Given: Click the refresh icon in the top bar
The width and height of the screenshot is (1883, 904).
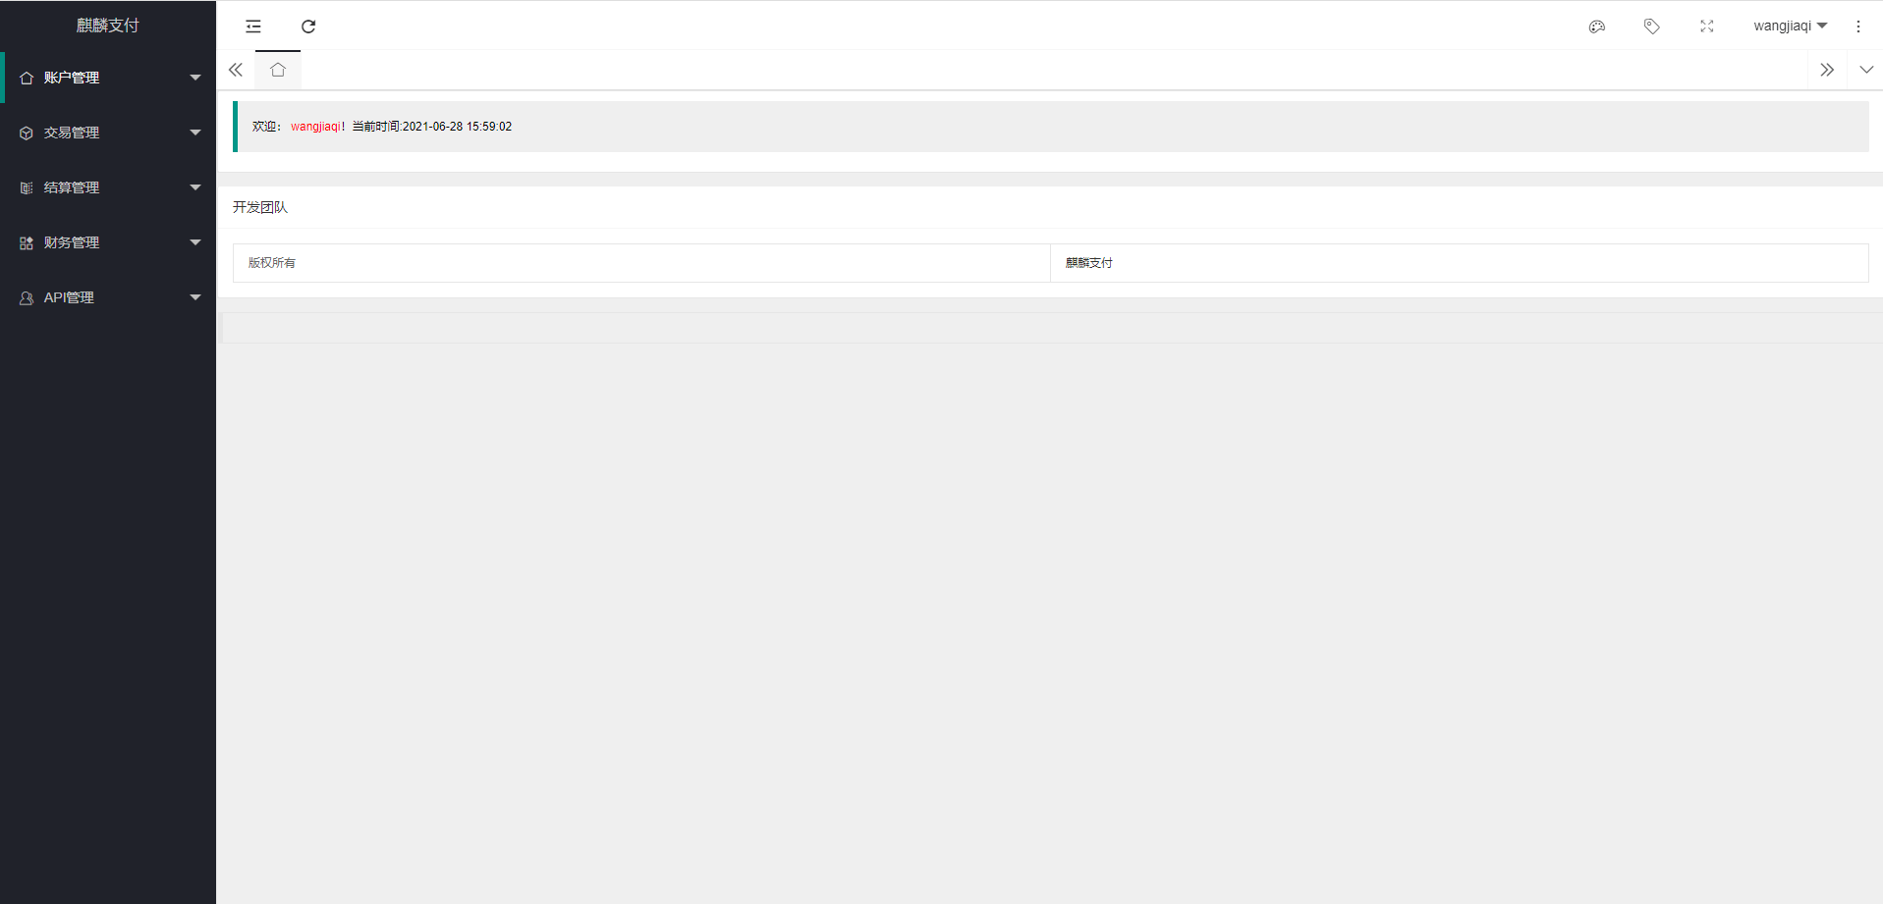Looking at the screenshot, I should [x=308, y=27].
